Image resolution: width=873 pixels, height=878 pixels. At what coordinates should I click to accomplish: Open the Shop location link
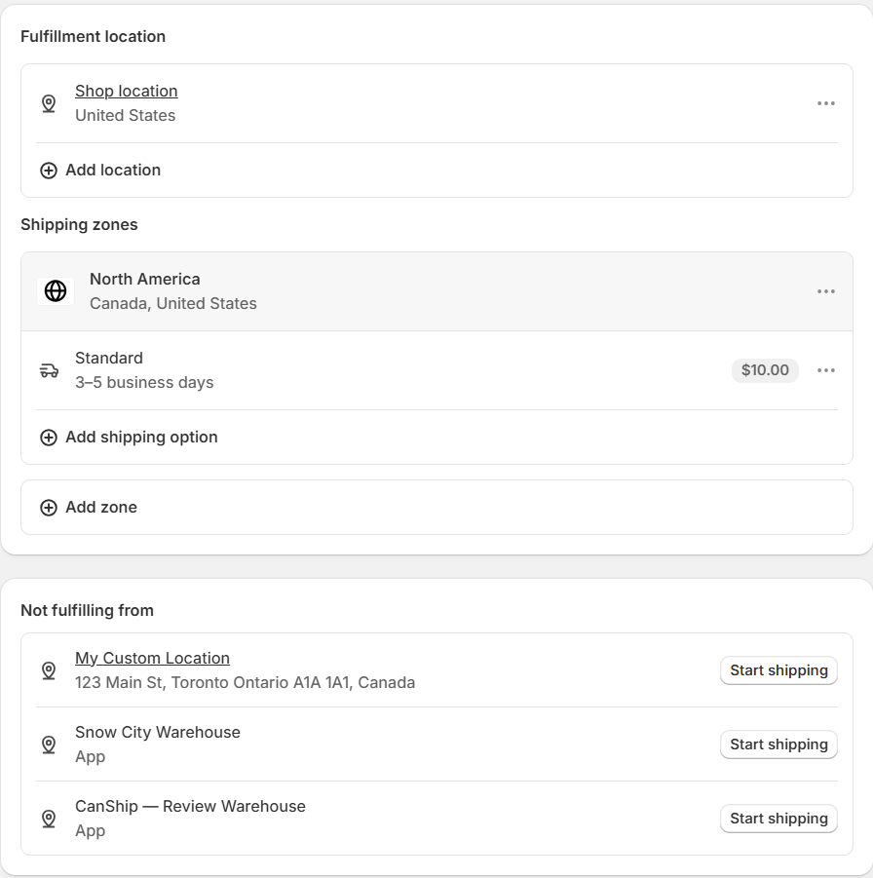pyautogui.click(x=126, y=91)
